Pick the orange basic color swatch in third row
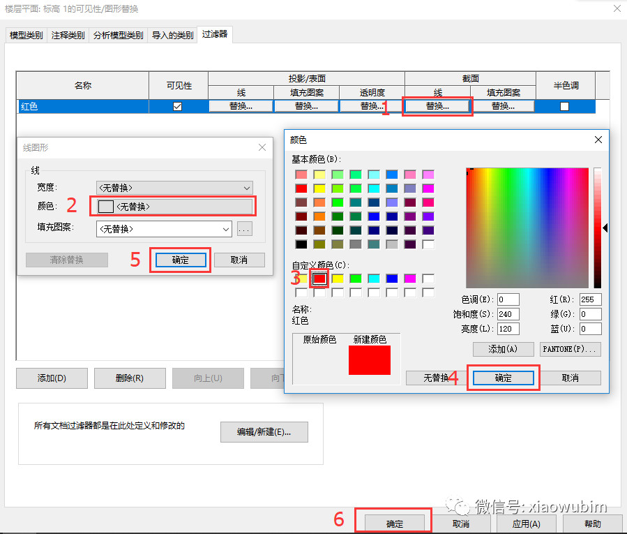Viewport: 627px width, 534px height. tap(319, 202)
